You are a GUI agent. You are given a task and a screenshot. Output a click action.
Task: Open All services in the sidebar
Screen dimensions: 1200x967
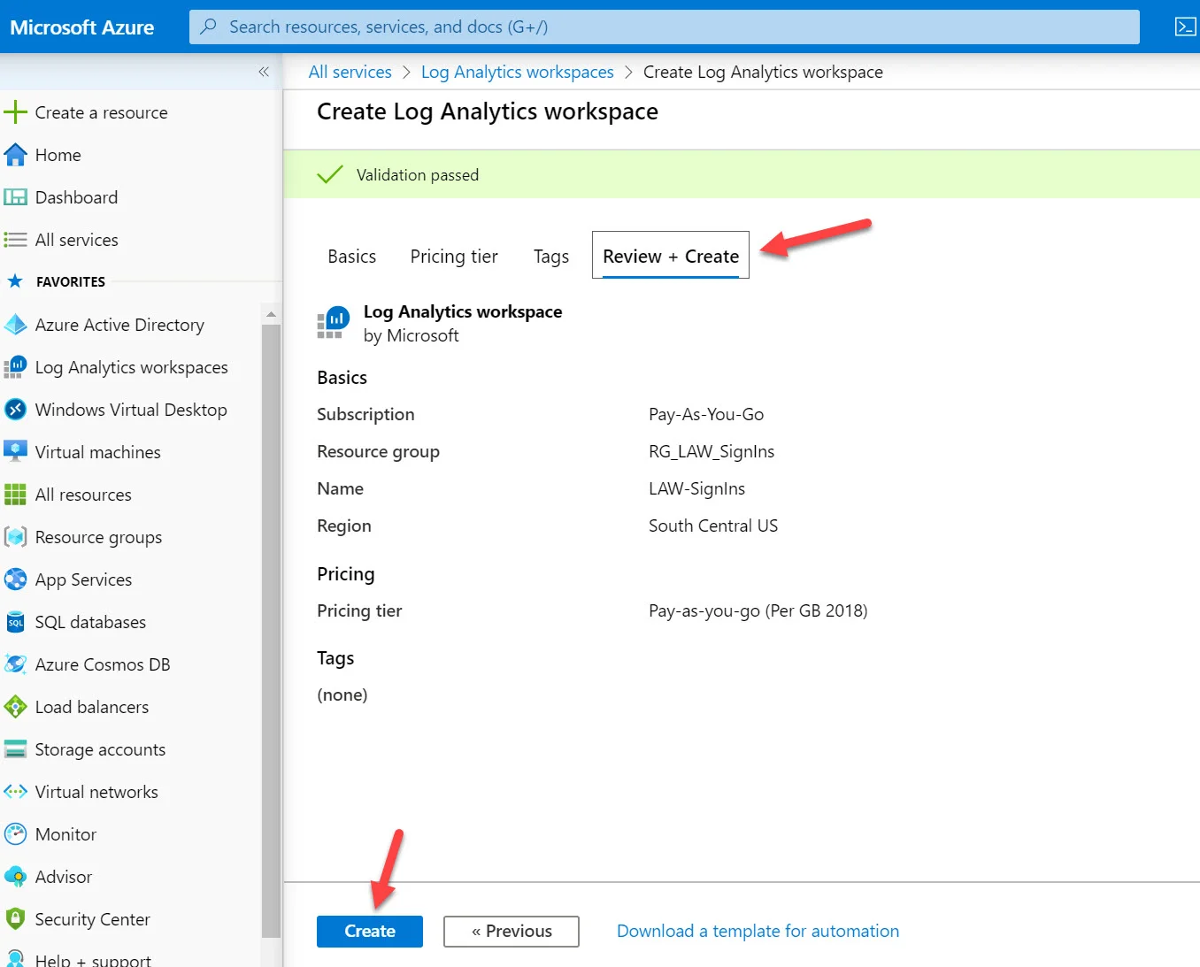77,240
